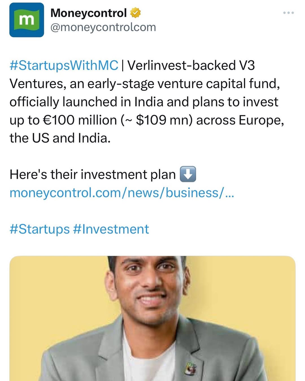Click the "Verlinvest-backed" word in the tweet
The image size is (305, 381).
point(181,65)
